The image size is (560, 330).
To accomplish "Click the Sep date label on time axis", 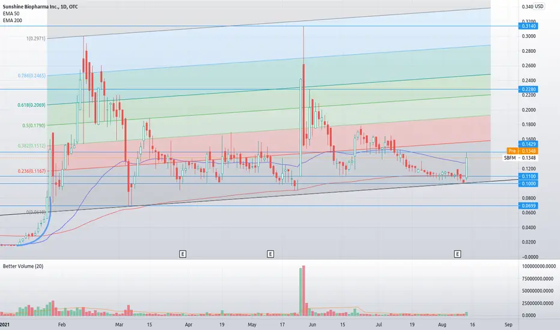I will 508,325.
